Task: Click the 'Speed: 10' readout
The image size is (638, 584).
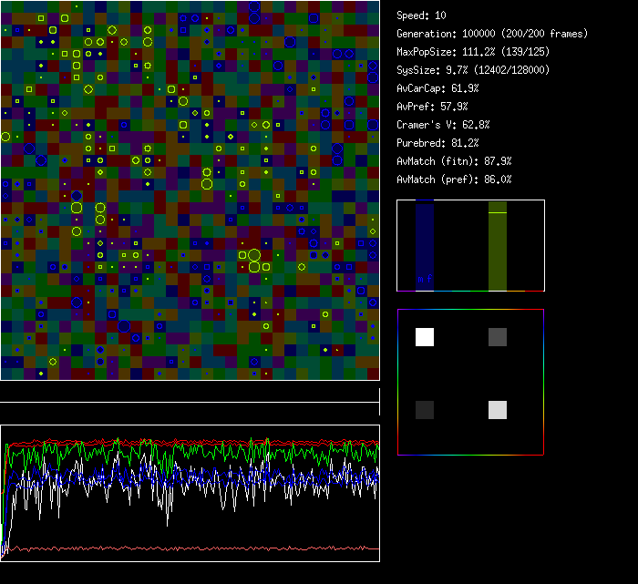Action: (x=421, y=15)
